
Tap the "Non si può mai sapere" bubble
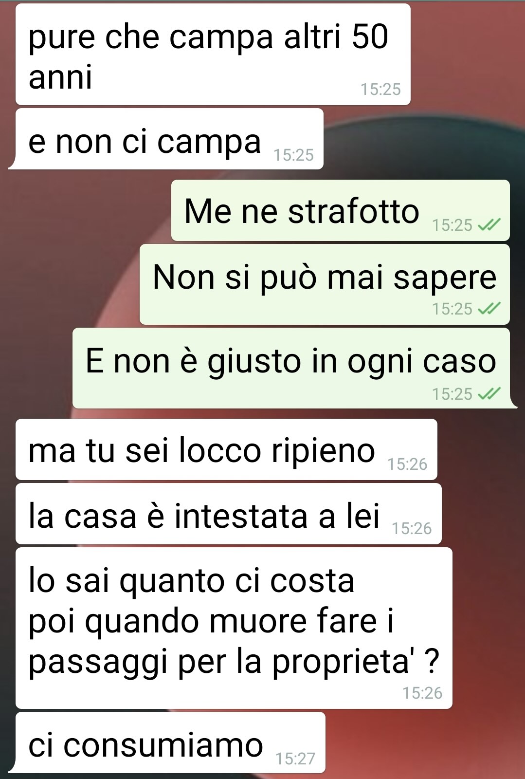point(325,284)
